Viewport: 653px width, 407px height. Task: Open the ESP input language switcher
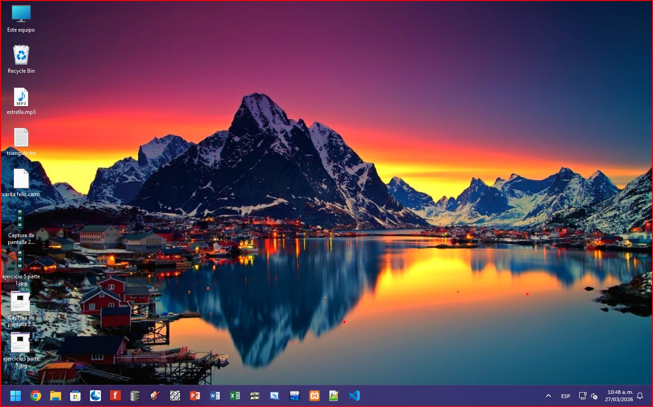click(566, 396)
